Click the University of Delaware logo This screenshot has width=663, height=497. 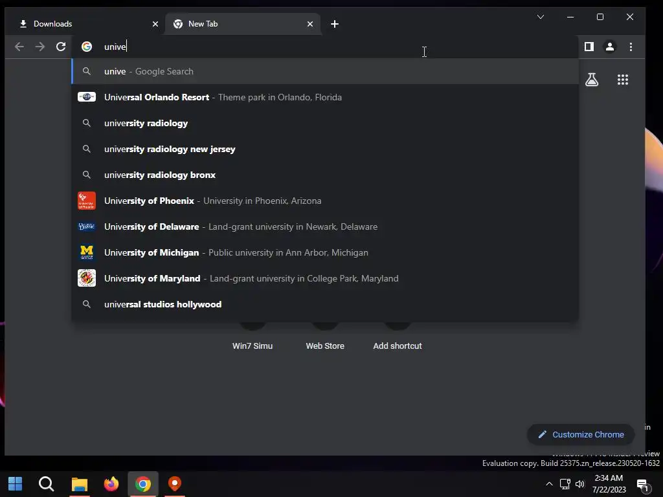pos(87,226)
